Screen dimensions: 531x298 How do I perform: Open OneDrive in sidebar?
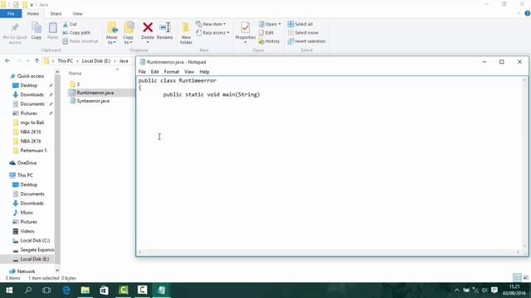tap(27, 163)
